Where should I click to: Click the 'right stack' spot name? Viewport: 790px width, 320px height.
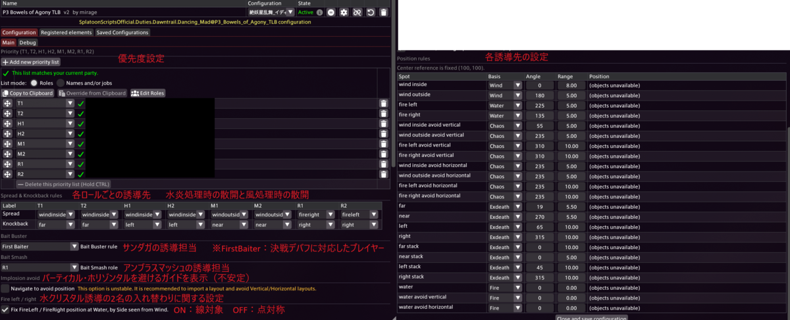point(411,275)
